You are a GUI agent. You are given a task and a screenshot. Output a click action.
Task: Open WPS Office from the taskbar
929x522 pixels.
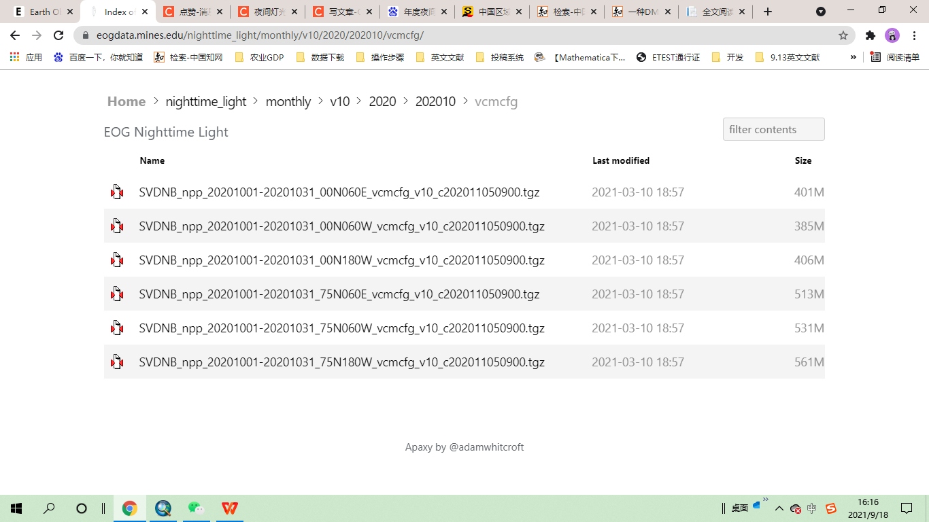(230, 508)
